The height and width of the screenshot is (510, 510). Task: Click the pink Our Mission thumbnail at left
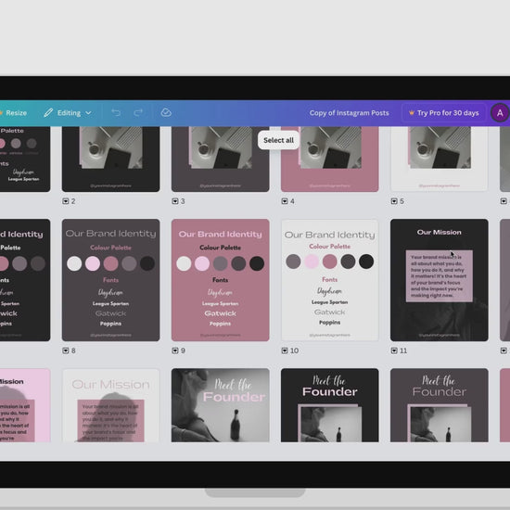pos(25,405)
